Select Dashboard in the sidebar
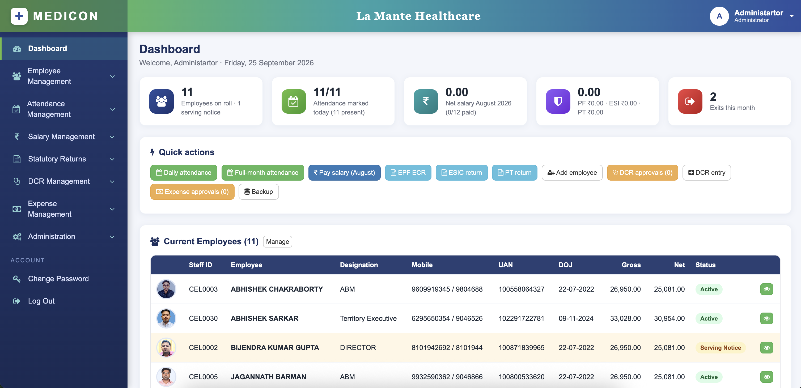 coord(64,49)
